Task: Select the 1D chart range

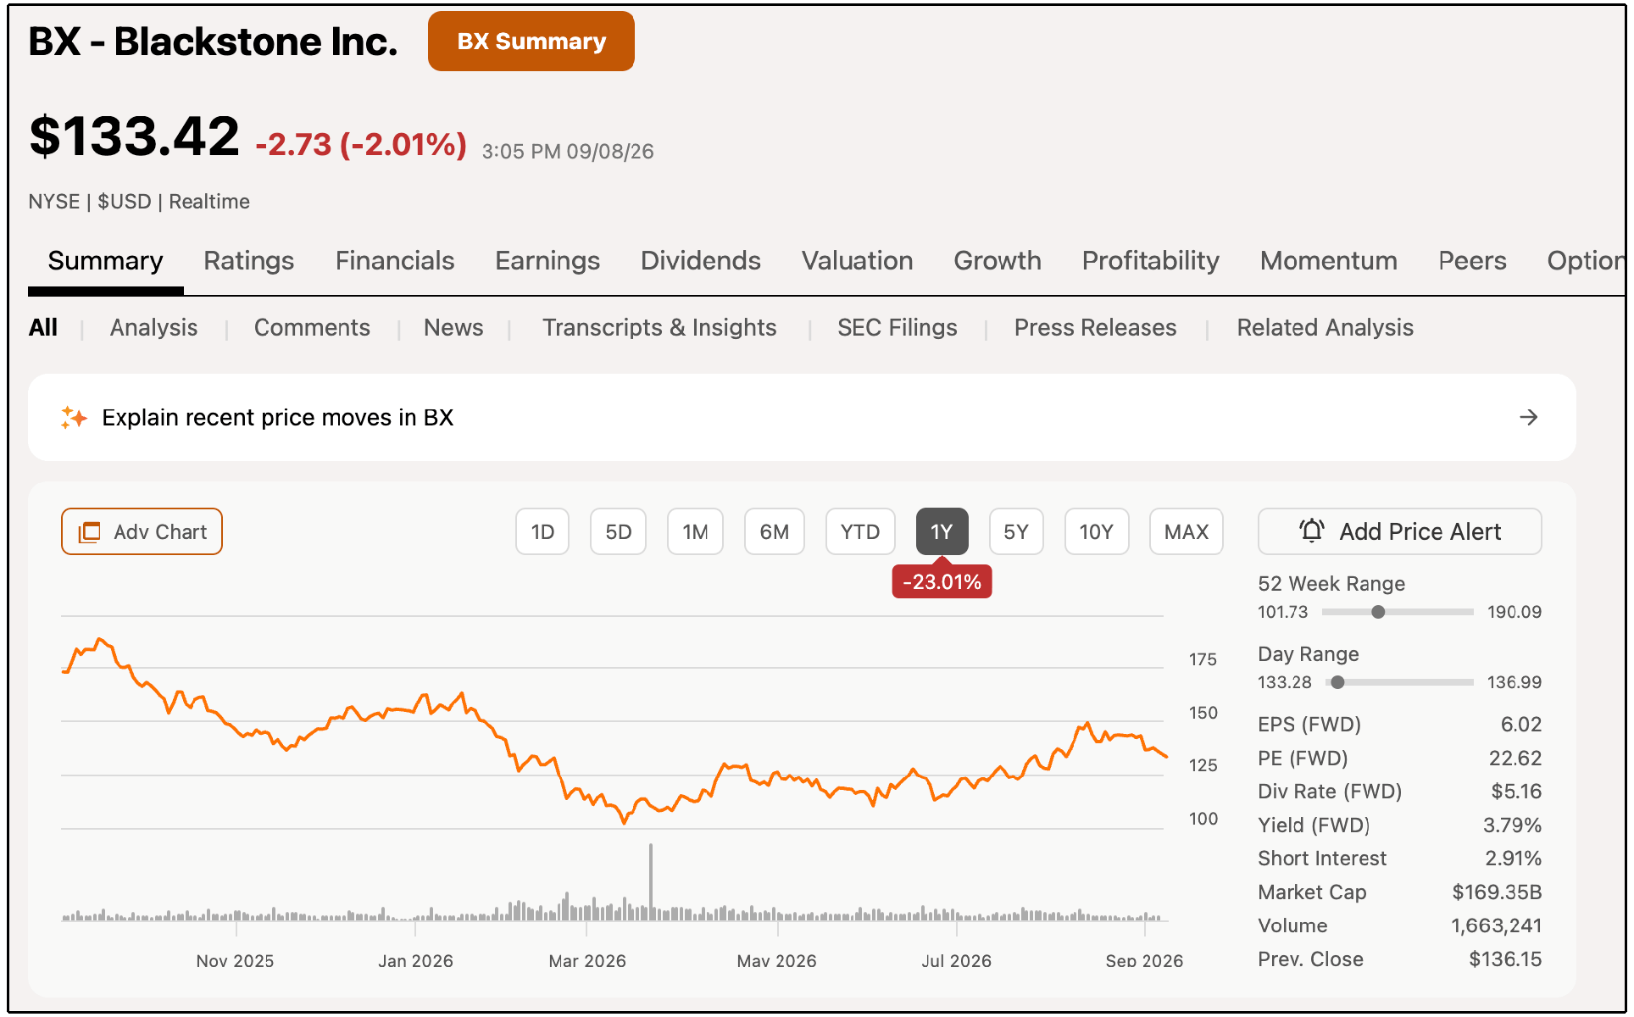Action: [x=542, y=531]
